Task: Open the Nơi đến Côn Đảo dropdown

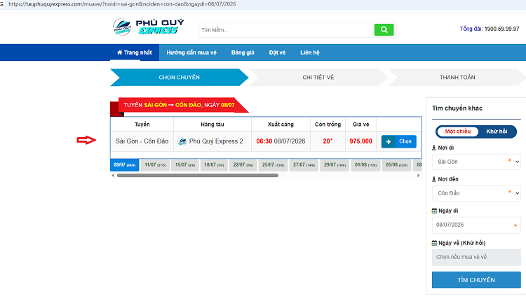Action: tap(476, 193)
